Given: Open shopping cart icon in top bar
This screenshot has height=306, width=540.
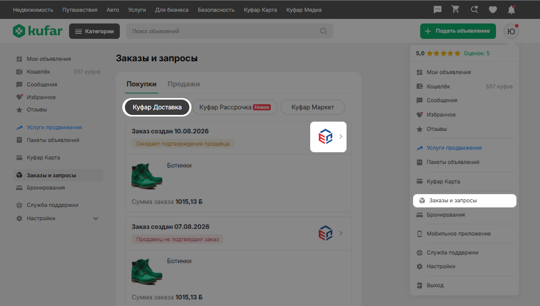Looking at the screenshot, I should click(x=455, y=10).
